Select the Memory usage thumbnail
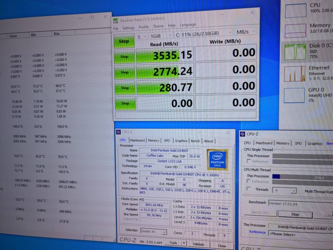Image resolution: width=333 pixels, height=250 pixels. point(295,30)
